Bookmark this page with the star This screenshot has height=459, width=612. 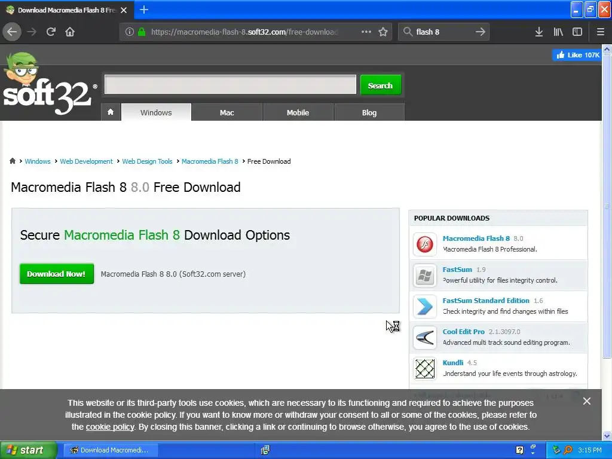[383, 32]
